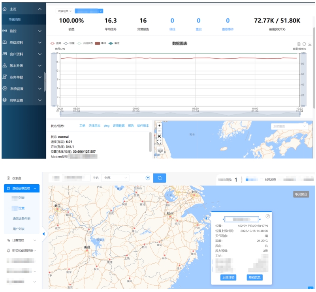Click the chart download icon
The image size is (316, 292).
(310, 44)
